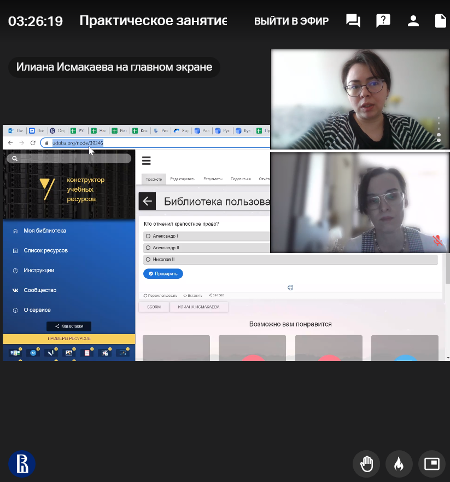Screen dimensions: 450x482
Task: Open the participants person icon
Action: click(x=413, y=21)
